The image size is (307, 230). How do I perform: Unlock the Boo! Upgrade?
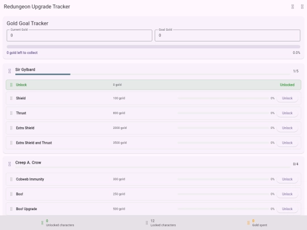[x=287, y=209]
